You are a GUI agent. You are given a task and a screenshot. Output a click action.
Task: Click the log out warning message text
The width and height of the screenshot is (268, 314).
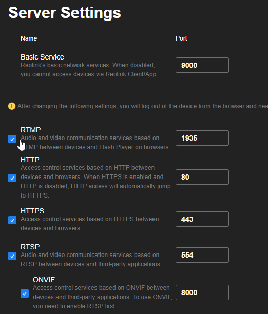(x=143, y=106)
